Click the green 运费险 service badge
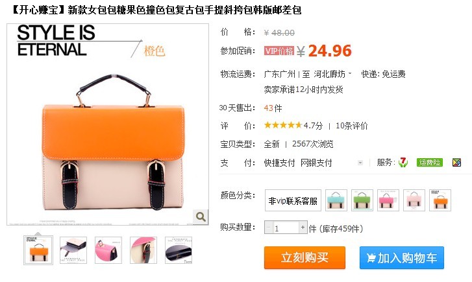The width and height of the screenshot is (472, 282). point(430,163)
